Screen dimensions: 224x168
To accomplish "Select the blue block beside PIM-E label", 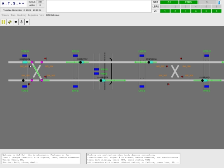I will (x=96, y=73).
